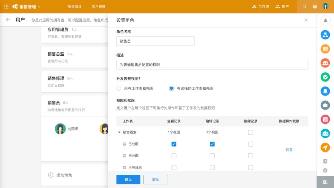Open the red calendar sidebar icon
The image size is (334, 188).
pos(325,119)
